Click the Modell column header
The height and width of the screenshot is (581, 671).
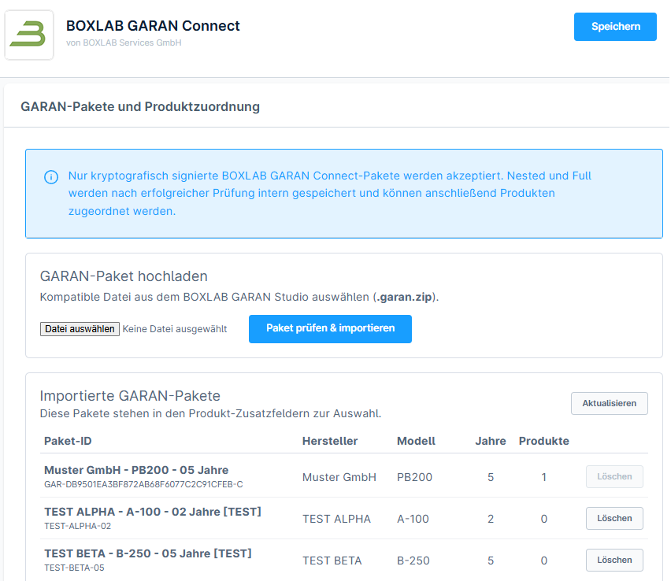coord(416,441)
